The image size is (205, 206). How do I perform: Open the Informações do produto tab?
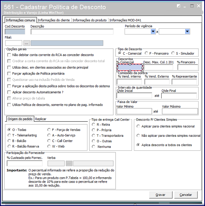(90, 20)
